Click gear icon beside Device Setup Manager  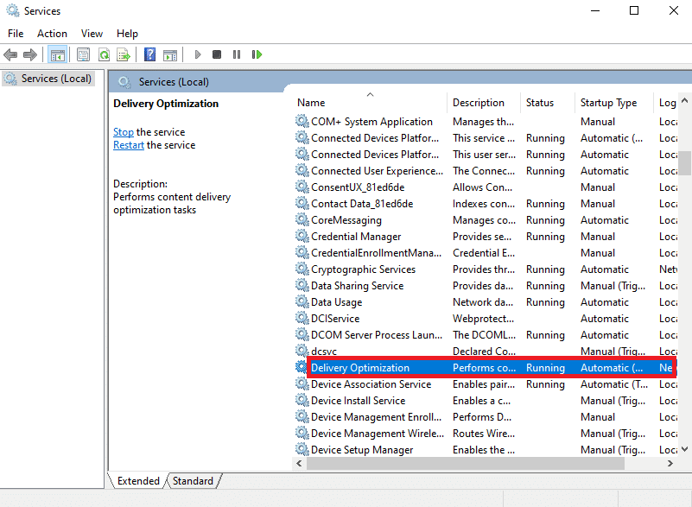(302, 449)
